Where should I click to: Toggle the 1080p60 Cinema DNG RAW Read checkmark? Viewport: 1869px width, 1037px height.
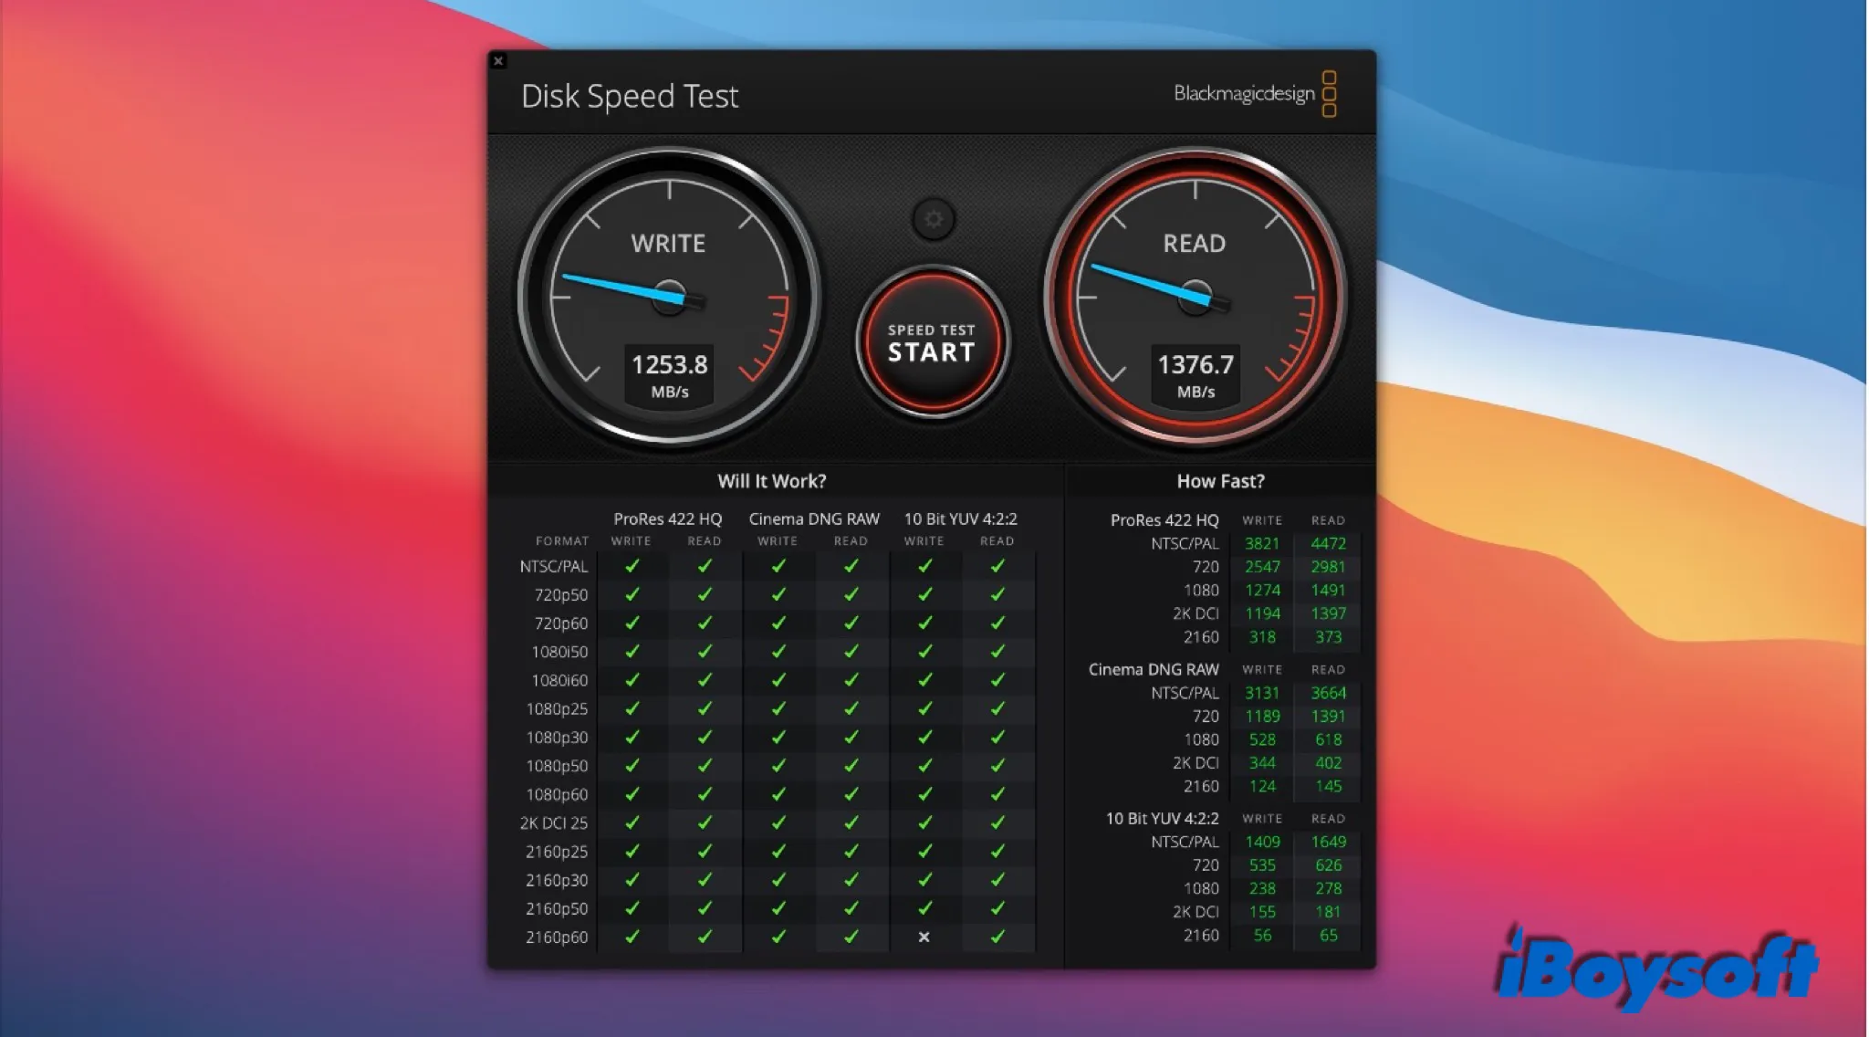pos(851,793)
